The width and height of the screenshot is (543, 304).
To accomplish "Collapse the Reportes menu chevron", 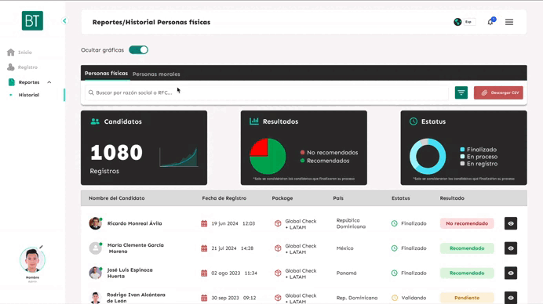I will [49, 82].
